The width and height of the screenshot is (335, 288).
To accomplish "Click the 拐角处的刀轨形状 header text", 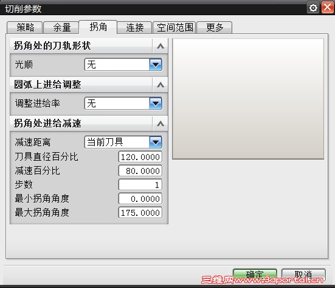I will pyautogui.click(x=52, y=46).
